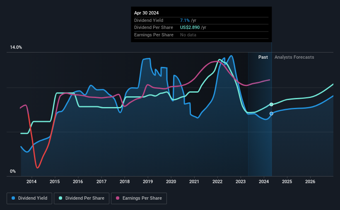Click the pink Earnings Per Share legend dot

118,198
